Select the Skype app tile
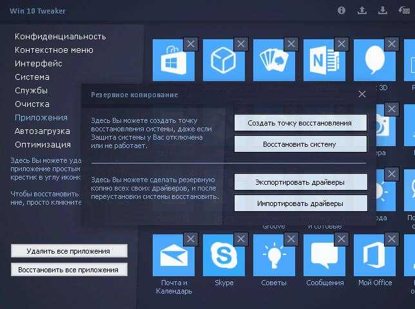The image size is (415, 309). point(224,255)
